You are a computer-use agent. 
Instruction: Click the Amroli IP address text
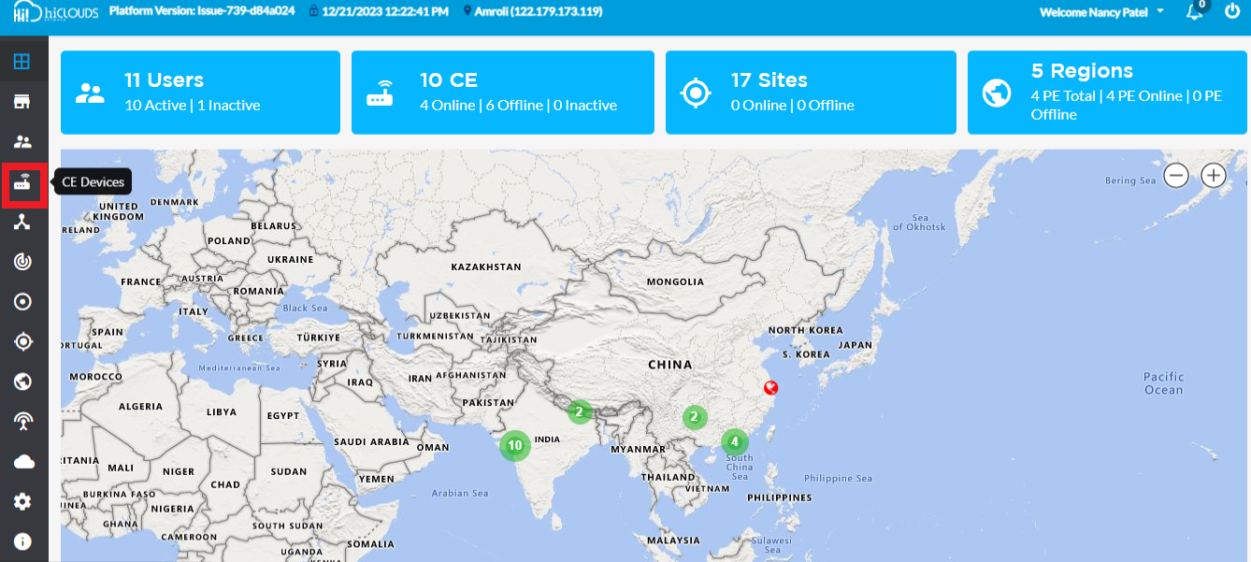pos(539,12)
